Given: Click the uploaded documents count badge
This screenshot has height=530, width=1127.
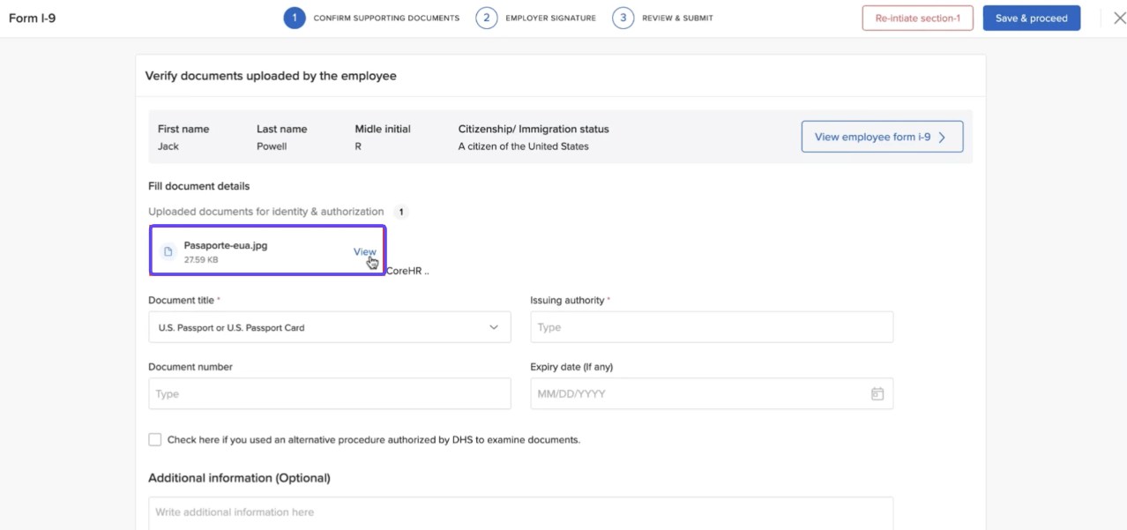Looking at the screenshot, I should click(x=400, y=212).
